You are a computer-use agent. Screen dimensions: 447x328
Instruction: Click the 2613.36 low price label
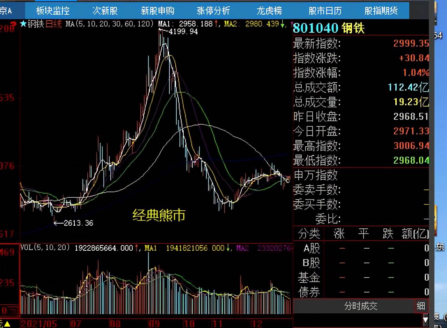[78, 223]
